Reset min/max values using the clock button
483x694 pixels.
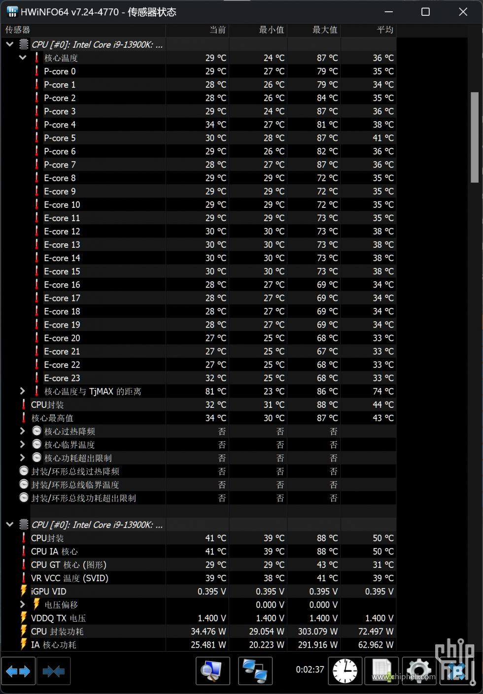tap(345, 671)
